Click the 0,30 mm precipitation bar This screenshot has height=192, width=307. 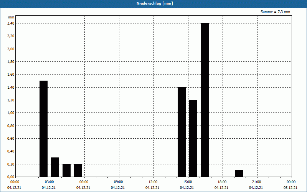click(55, 167)
